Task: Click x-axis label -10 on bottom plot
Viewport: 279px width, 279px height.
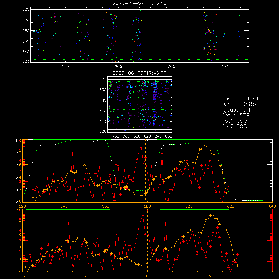Action: (x=22, y=276)
